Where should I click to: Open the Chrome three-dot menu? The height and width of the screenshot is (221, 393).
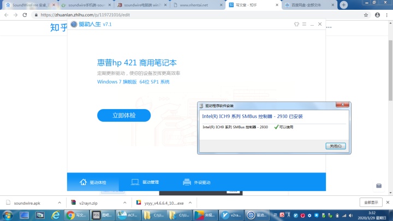coord(387,15)
